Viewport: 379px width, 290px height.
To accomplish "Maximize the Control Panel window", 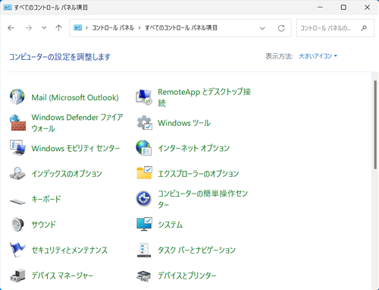I will click(343, 8).
